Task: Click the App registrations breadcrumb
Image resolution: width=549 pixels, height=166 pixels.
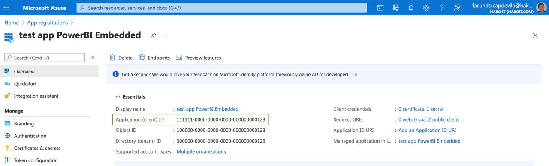Action: coord(48,23)
